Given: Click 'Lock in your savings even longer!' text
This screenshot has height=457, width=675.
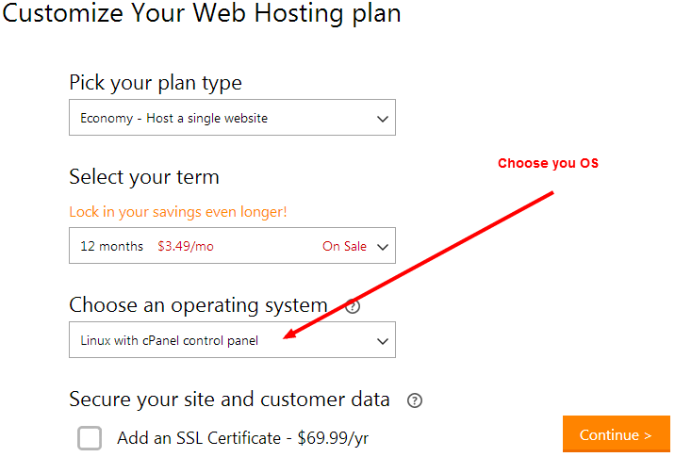Looking at the screenshot, I should click(x=178, y=212).
